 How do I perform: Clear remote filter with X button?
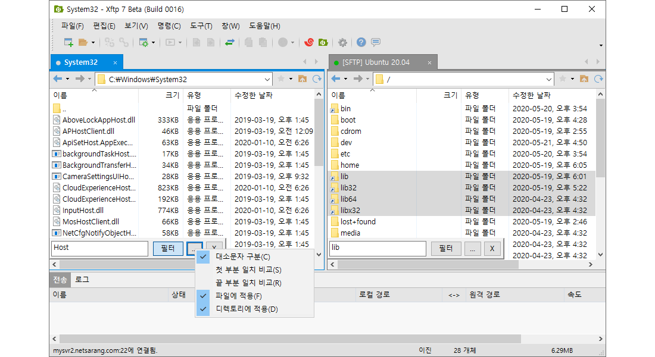click(492, 249)
